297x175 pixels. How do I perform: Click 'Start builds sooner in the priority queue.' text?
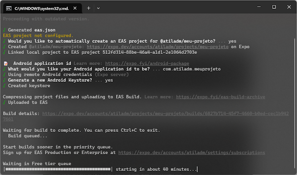58,147
